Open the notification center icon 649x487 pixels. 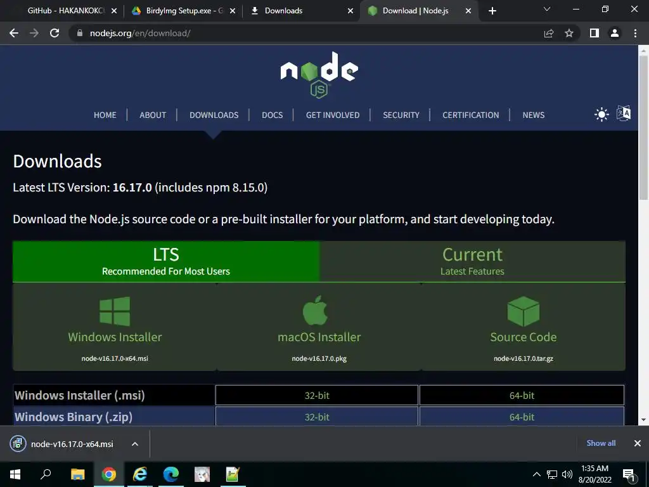coord(629,475)
